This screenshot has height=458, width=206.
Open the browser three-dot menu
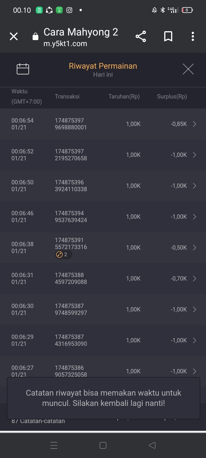point(193,36)
